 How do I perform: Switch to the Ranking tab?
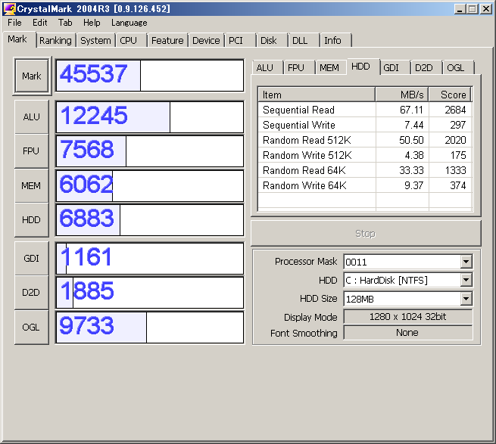pyautogui.click(x=55, y=41)
